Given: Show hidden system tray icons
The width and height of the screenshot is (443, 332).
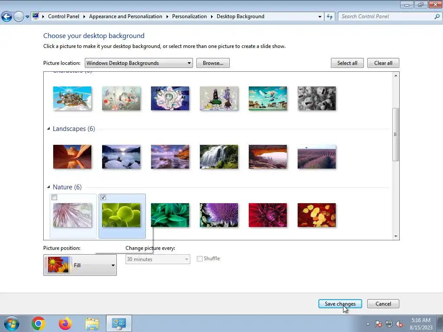Looking at the screenshot, I should [x=368, y=324].
